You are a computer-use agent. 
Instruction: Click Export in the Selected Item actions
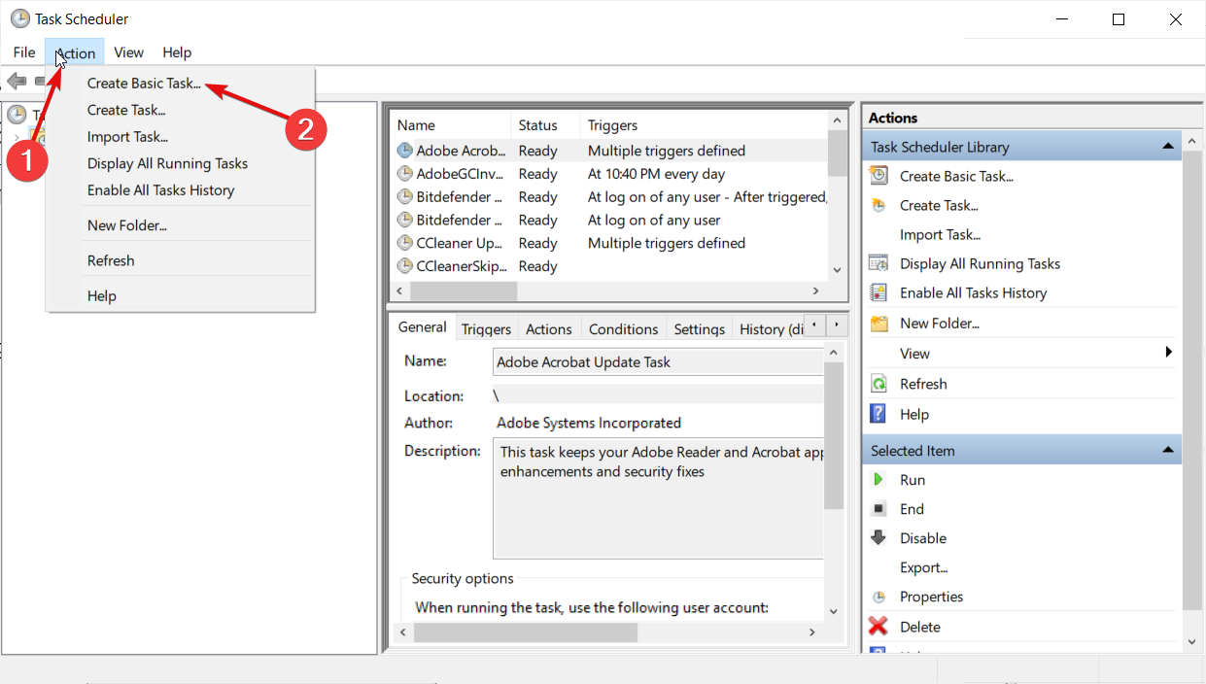(x=923, y=567)
